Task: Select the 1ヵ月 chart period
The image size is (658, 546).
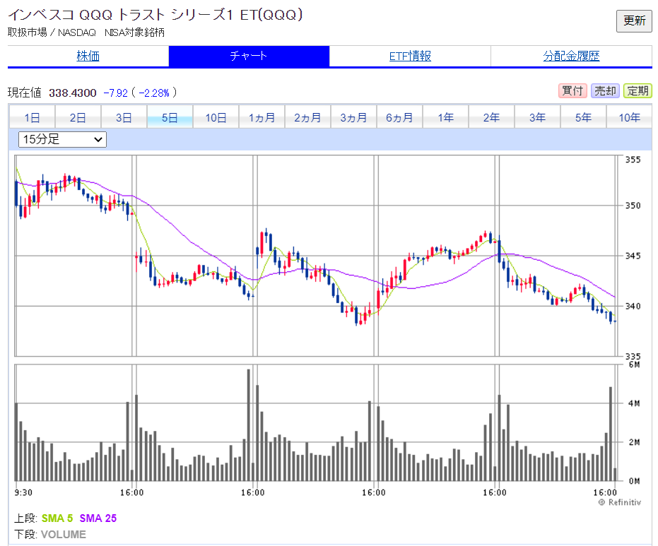Action: (x=262, y=117)
